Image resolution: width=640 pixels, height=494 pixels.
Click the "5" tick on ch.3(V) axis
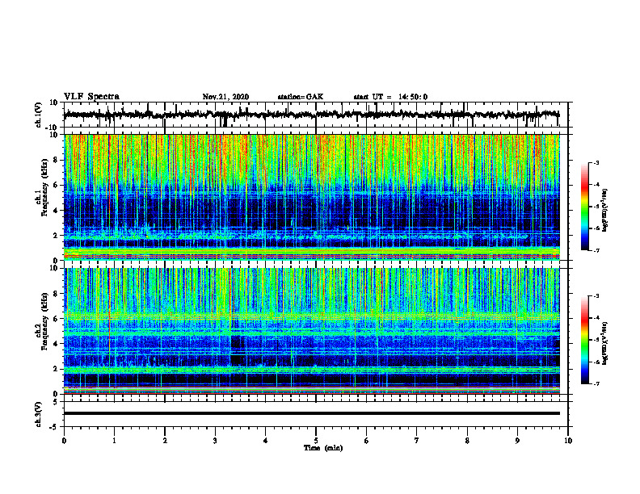(x=57, y=402)
